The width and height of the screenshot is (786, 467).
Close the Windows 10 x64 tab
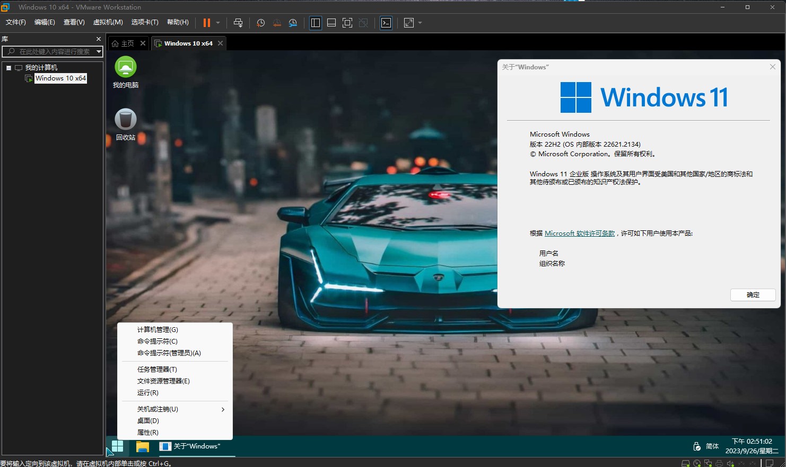click(x=220, y=43)
